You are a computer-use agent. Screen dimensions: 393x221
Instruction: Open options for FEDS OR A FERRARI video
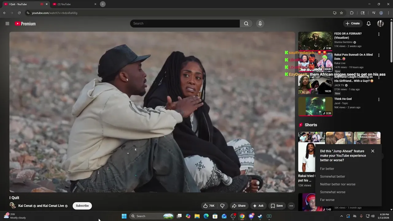[379, 34]
